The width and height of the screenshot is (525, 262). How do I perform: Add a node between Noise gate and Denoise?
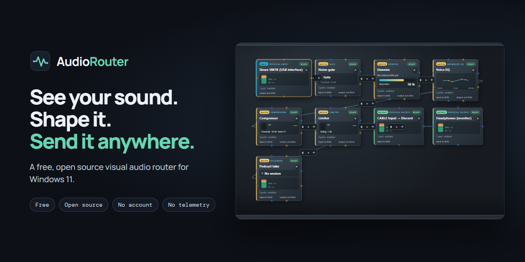tap(373, 79)
